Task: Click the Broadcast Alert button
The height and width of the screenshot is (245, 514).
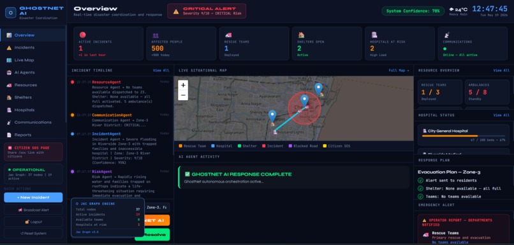Action: coord(33,210)
